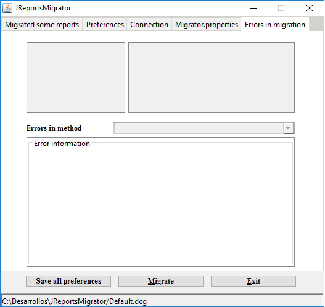
Task: Click the left empty list panel
Action: coord(76,78)
